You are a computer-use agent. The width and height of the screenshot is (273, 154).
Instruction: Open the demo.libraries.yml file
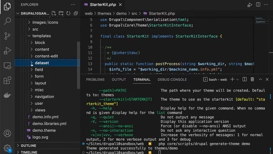tap(49, 124)
